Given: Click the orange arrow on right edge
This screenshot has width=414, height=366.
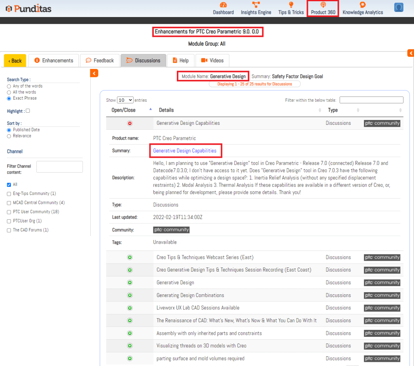Looking at the screenshot, I should tap(410, 53).
